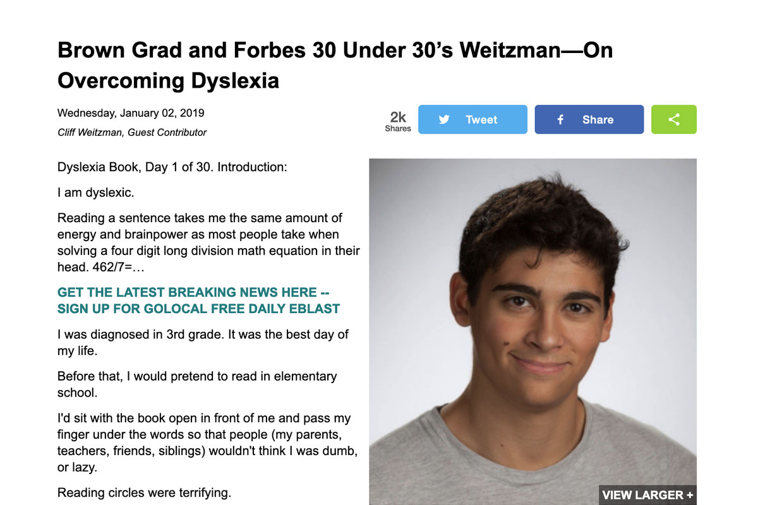The image size is (758, 505).
Task: Click the sentence I am dyslexic
Action: 95,193
